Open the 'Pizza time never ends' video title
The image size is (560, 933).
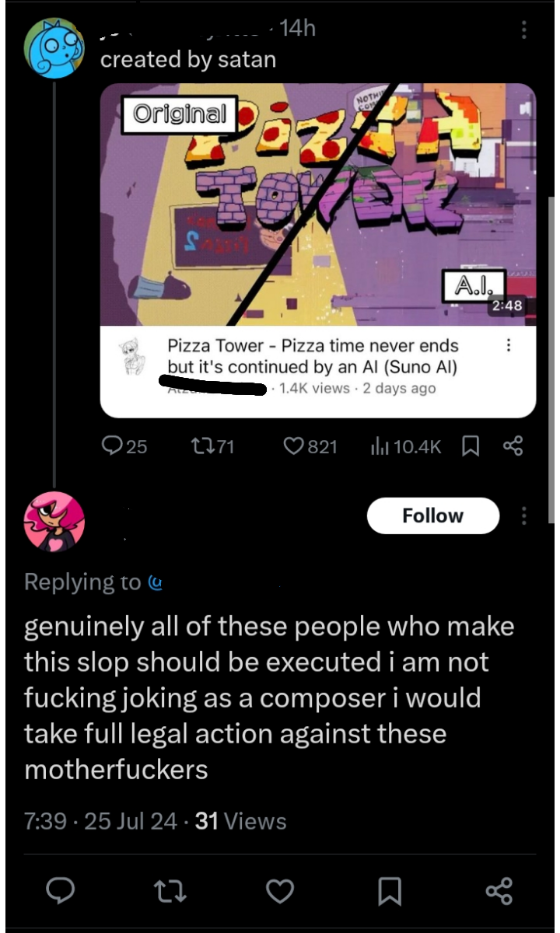coord(313,355)
